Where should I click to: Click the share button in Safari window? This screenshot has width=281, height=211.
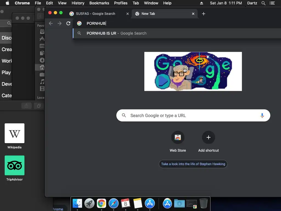27,106
